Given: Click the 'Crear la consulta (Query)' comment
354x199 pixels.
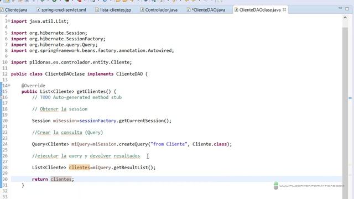Looking at the screenshot, I should pyautogui.click(x=70, y=133).
